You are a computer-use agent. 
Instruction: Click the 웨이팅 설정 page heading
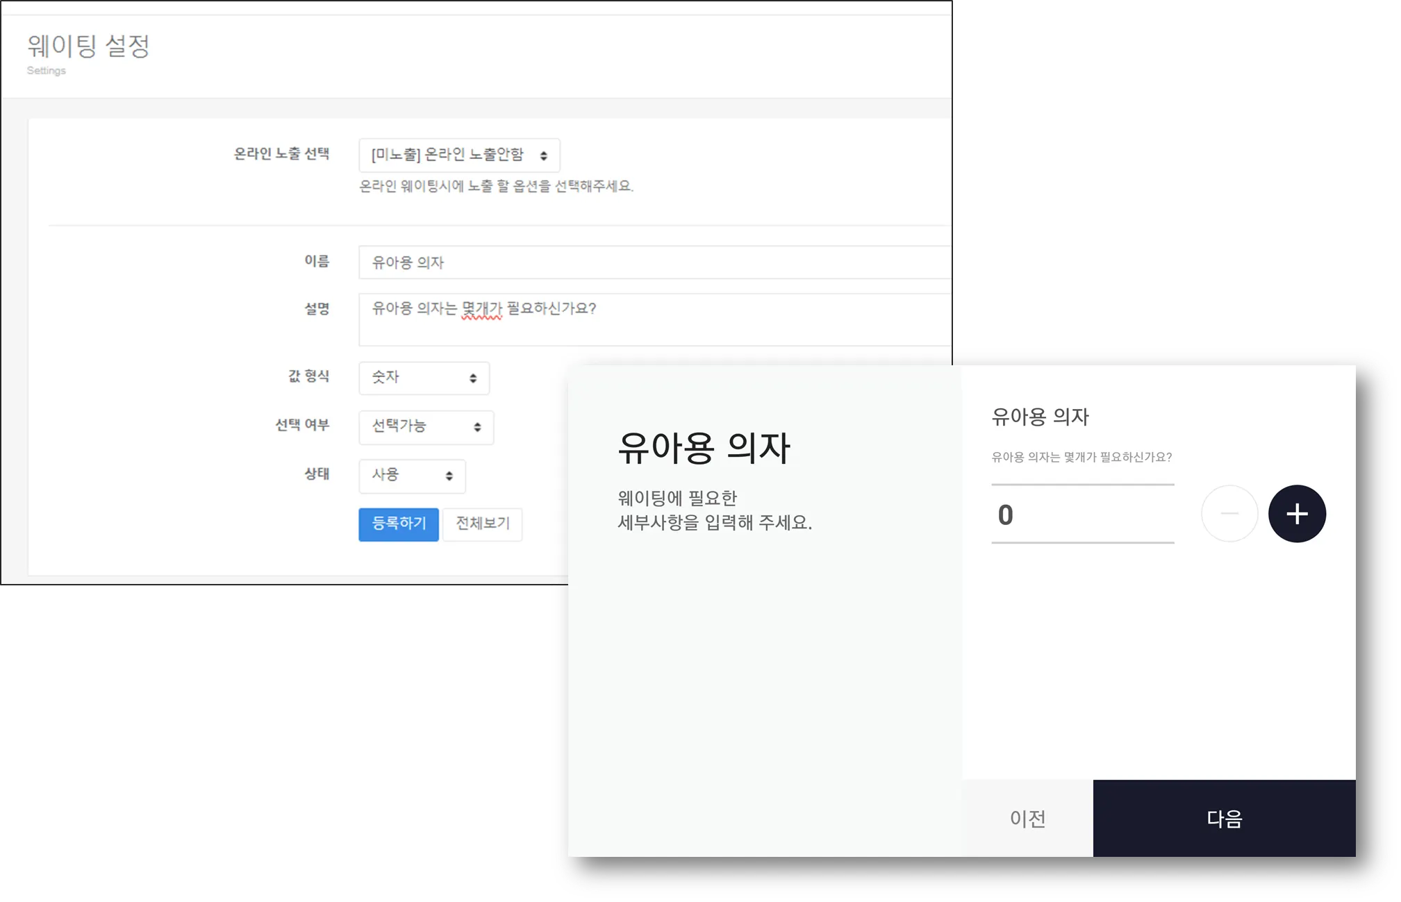(x=88, y=46)
